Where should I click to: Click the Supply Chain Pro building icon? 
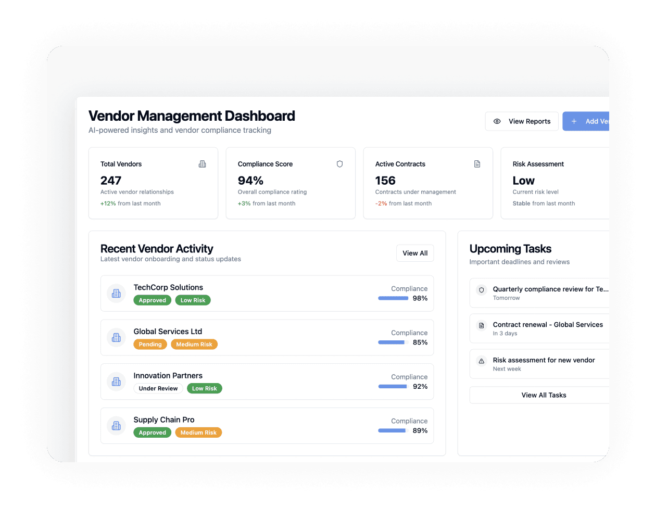[x=116, y=426]
